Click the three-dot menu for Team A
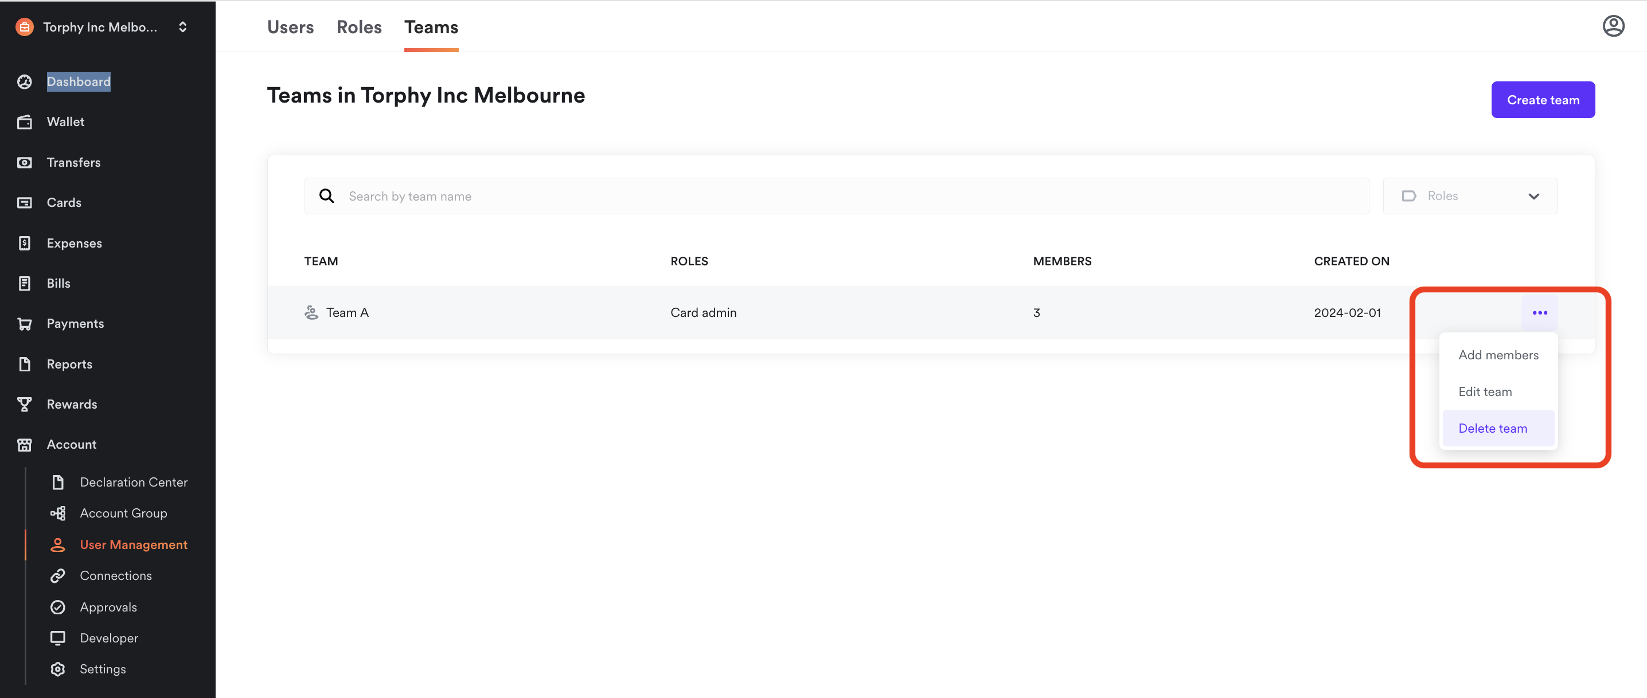 1539,312
